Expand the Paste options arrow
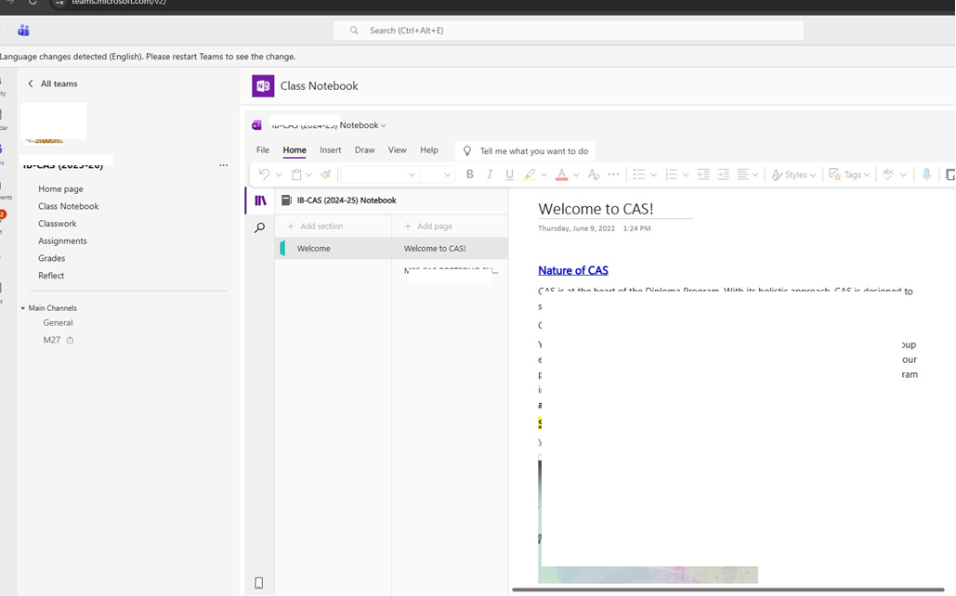956x596 pixels. click(308, 175)
